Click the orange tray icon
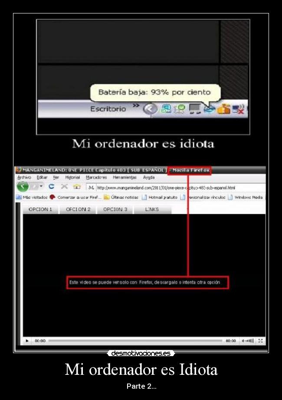The height and width of the screenshot is (400, 282). coord(224,109)
